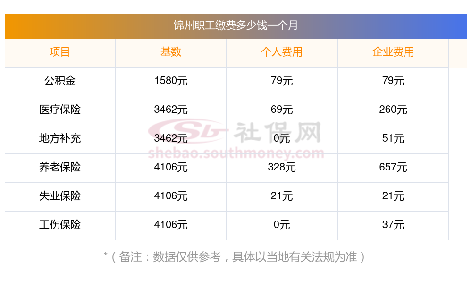The height and width of the screenshot is (289, 472).
Task: Click the 医疗保险 row label
Action: tap(60, 110)
